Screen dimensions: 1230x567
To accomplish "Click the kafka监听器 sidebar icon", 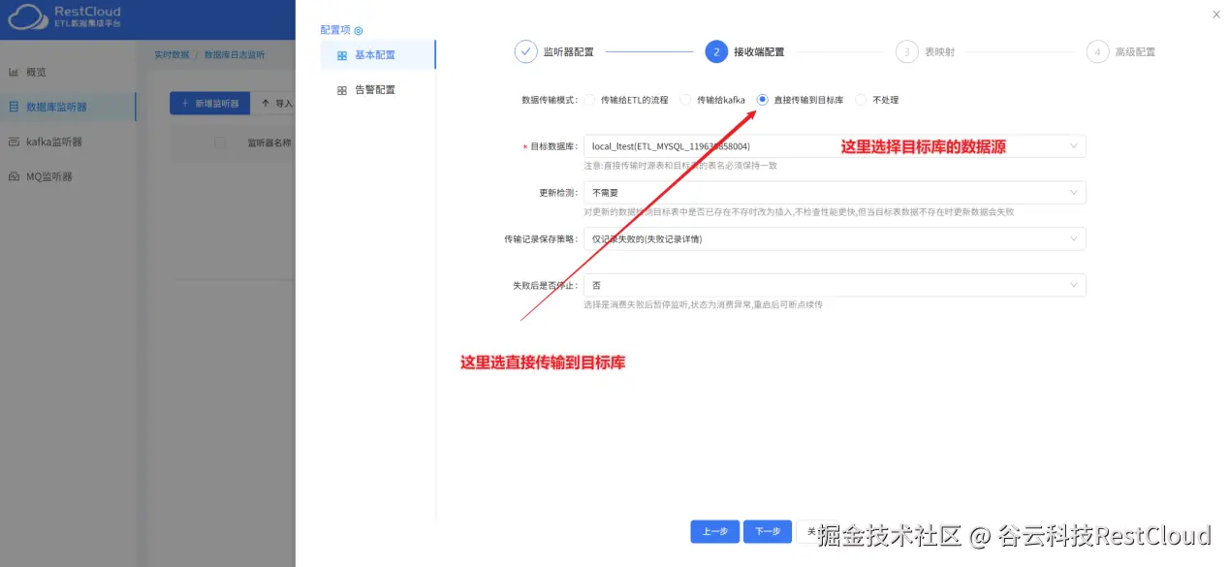I will pyautogui.click(x=14, y=142).
